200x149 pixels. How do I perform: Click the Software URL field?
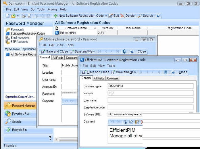tap(125, 114)
